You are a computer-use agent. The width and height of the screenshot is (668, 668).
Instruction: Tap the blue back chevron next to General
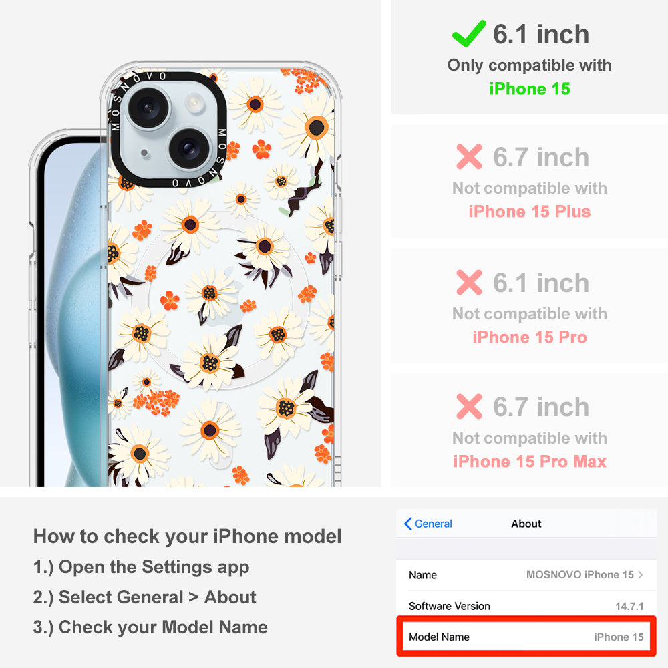coord(407,524)
